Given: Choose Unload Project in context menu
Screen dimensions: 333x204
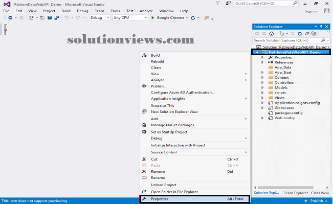Looking at the screenshot, I should point(194,185).
